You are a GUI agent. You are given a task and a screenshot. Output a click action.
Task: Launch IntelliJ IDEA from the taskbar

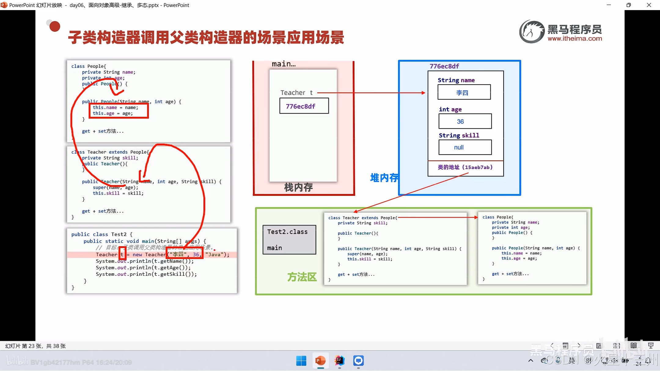point(340,361)
